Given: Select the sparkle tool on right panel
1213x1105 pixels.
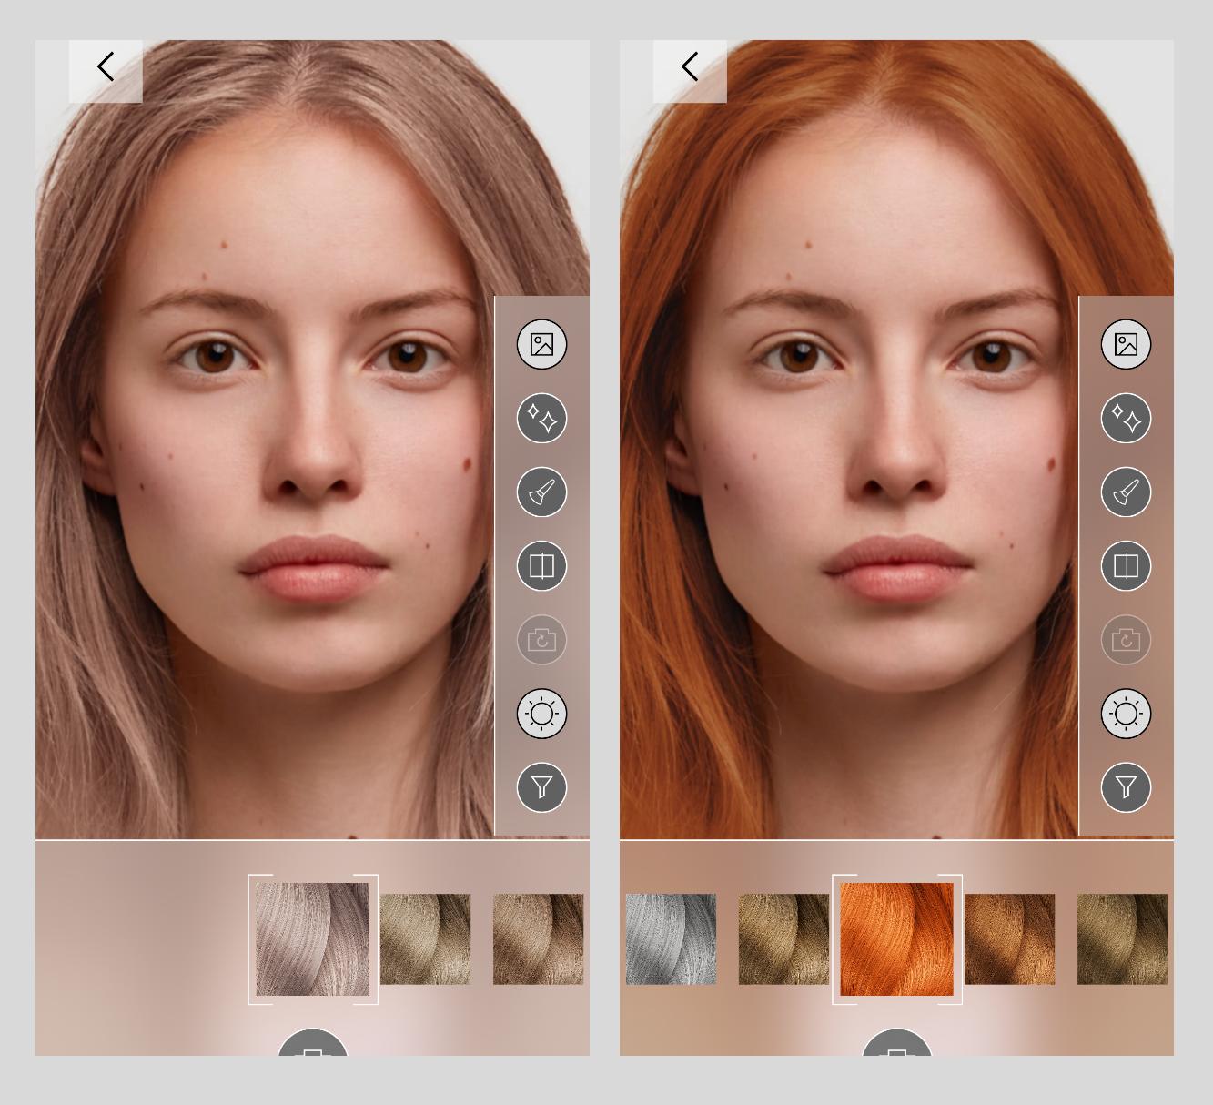Looking at the screenshot, I should click(x=1126, y=418).
